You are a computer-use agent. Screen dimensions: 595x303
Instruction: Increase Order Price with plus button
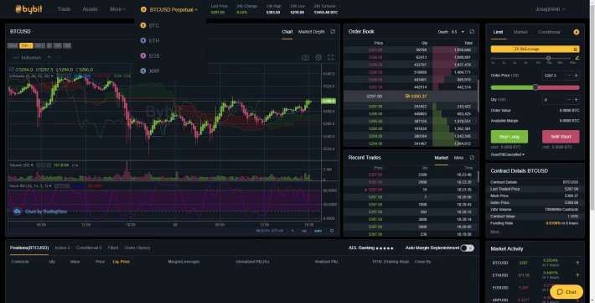point(576,76)
